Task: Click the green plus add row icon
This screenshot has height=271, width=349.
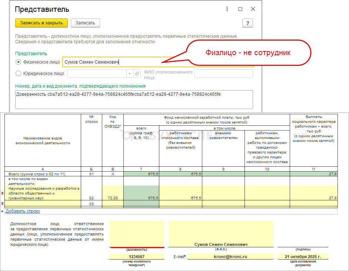Action: coord(3,211)
